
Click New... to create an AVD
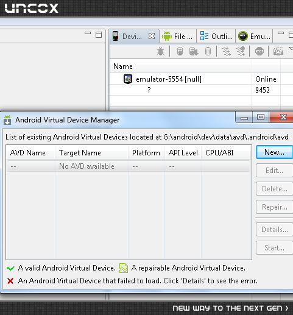pyautogui.click(x=274, y=152)
